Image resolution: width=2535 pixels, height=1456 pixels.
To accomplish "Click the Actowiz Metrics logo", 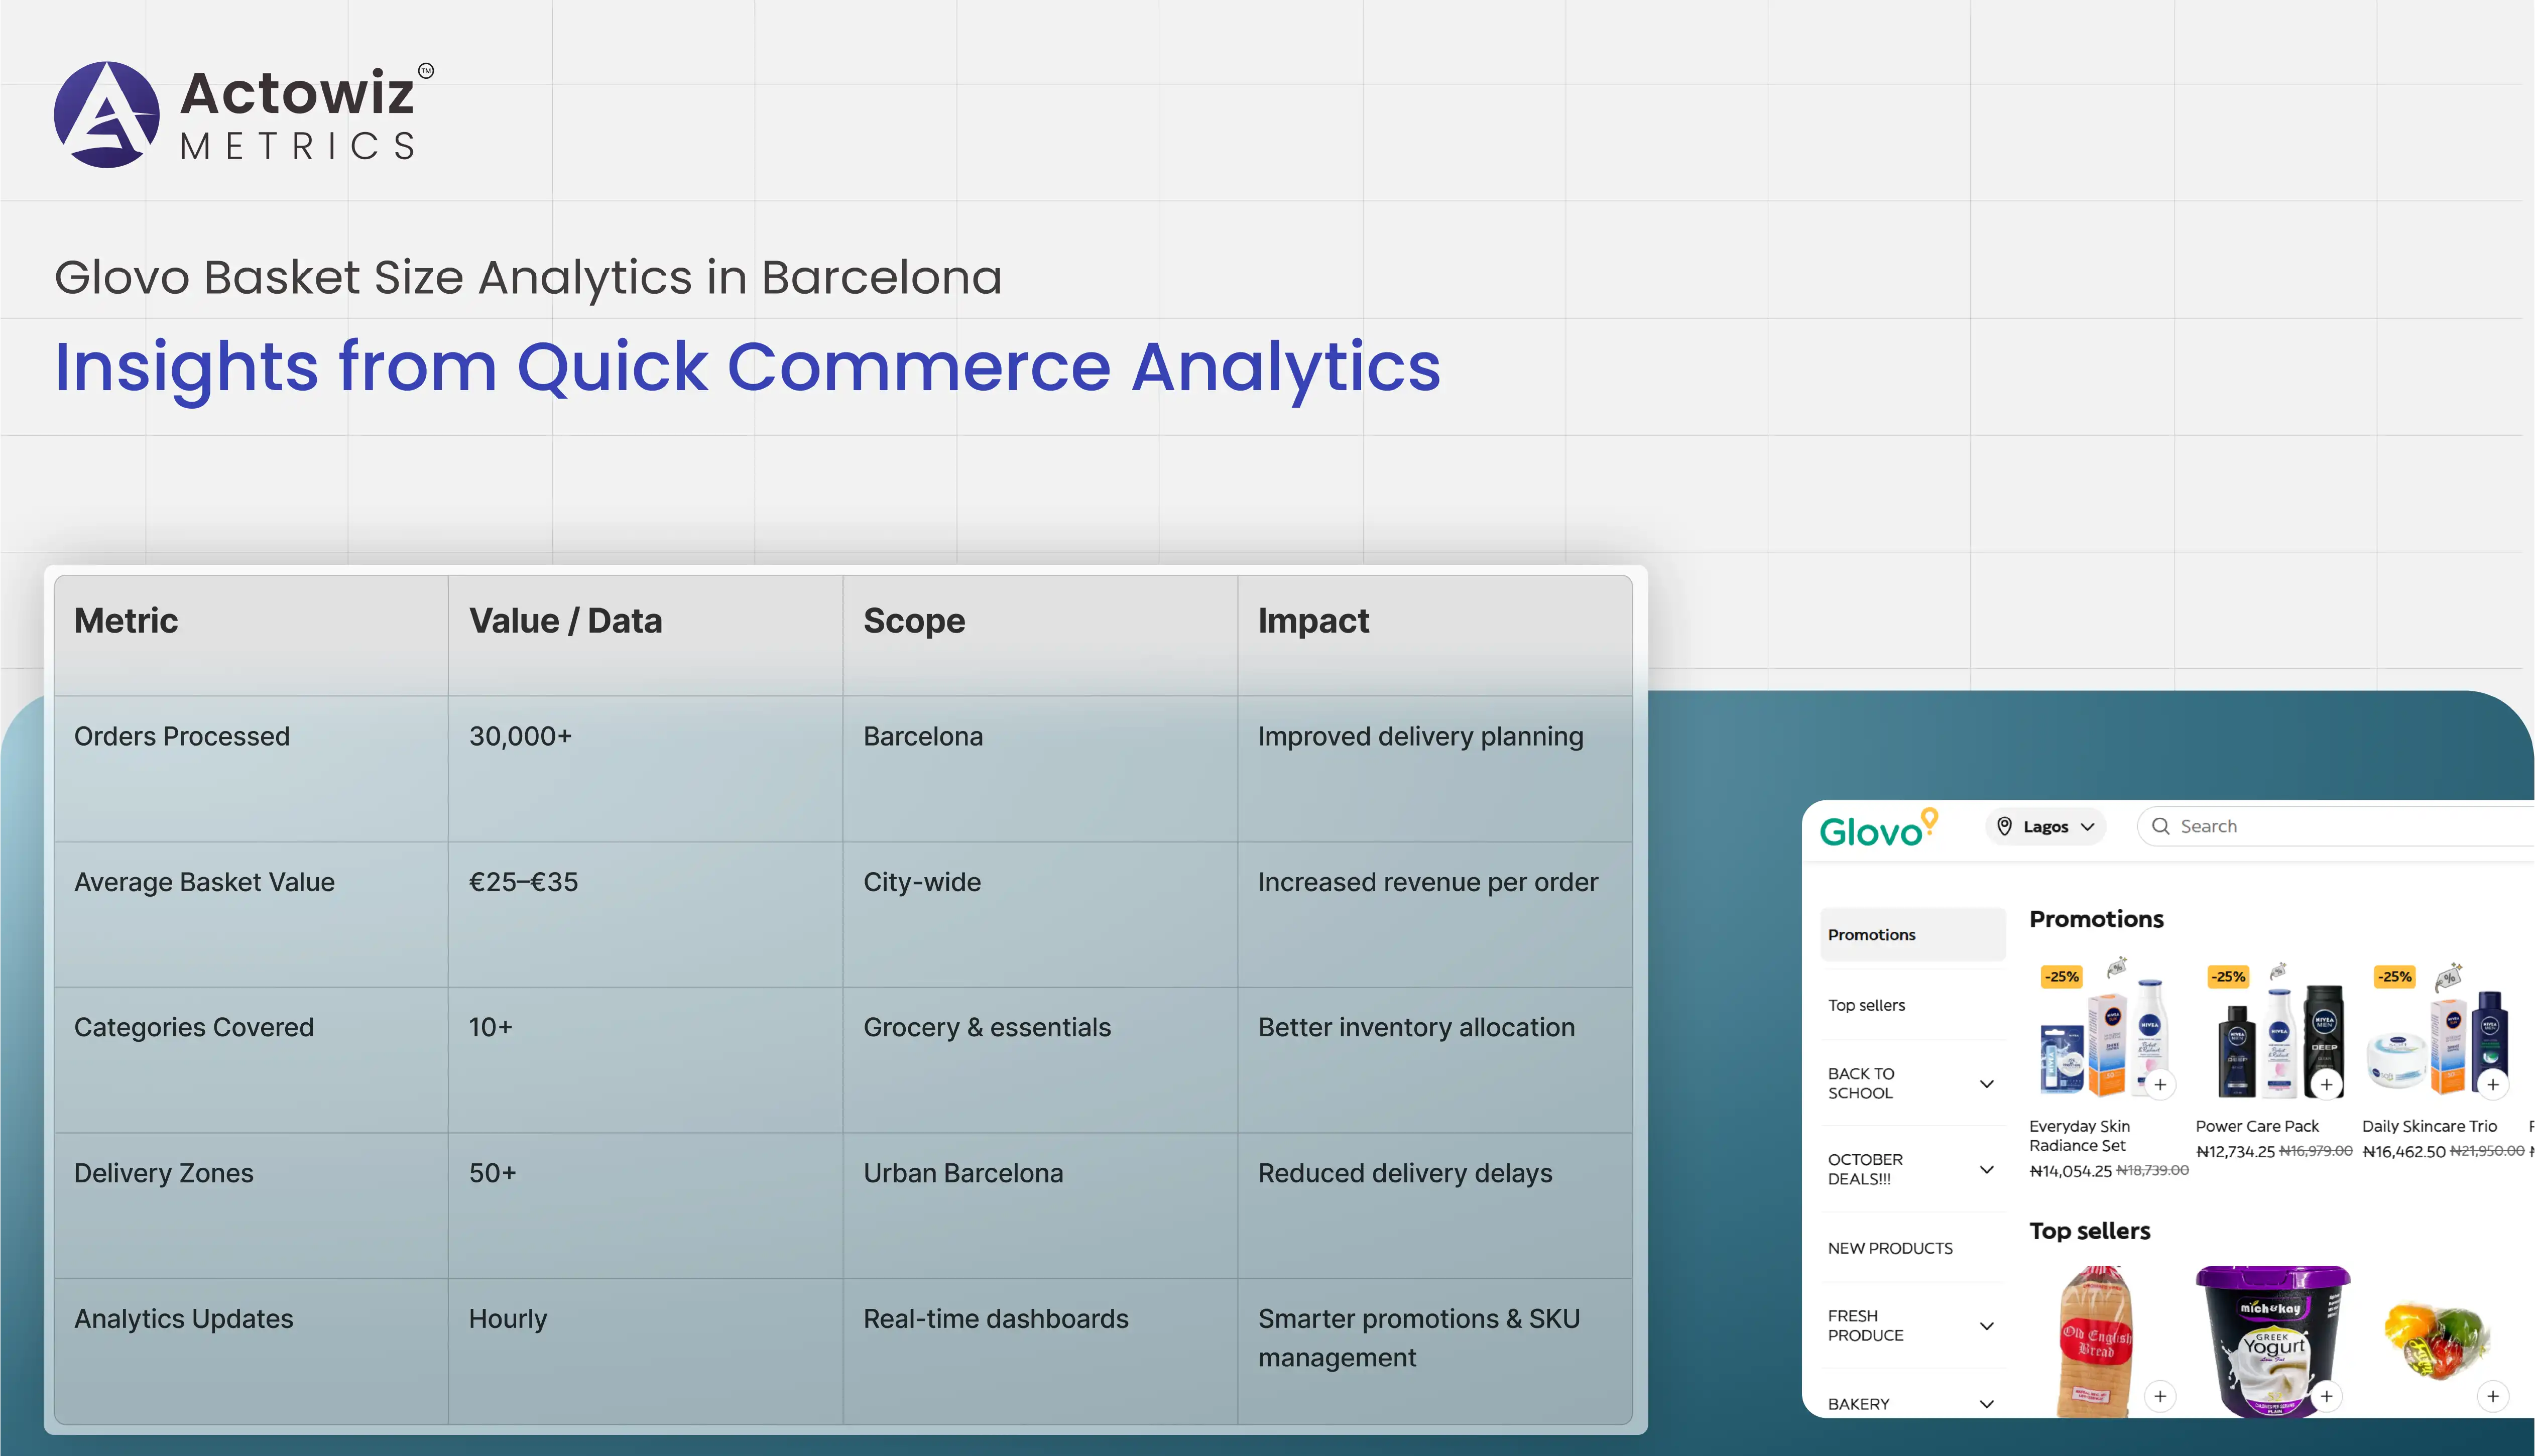I will (x=244, y=114).
